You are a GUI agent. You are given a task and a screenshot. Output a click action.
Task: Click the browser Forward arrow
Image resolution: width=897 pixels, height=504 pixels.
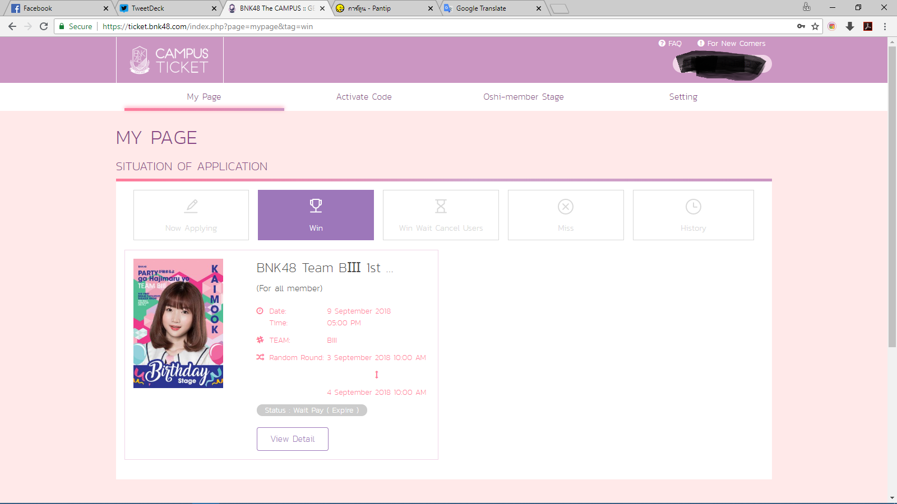(x=28, y=26)
